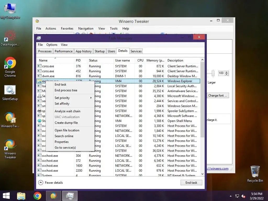Collapse Task Manager with Fewer details arrow

[41, 182]
